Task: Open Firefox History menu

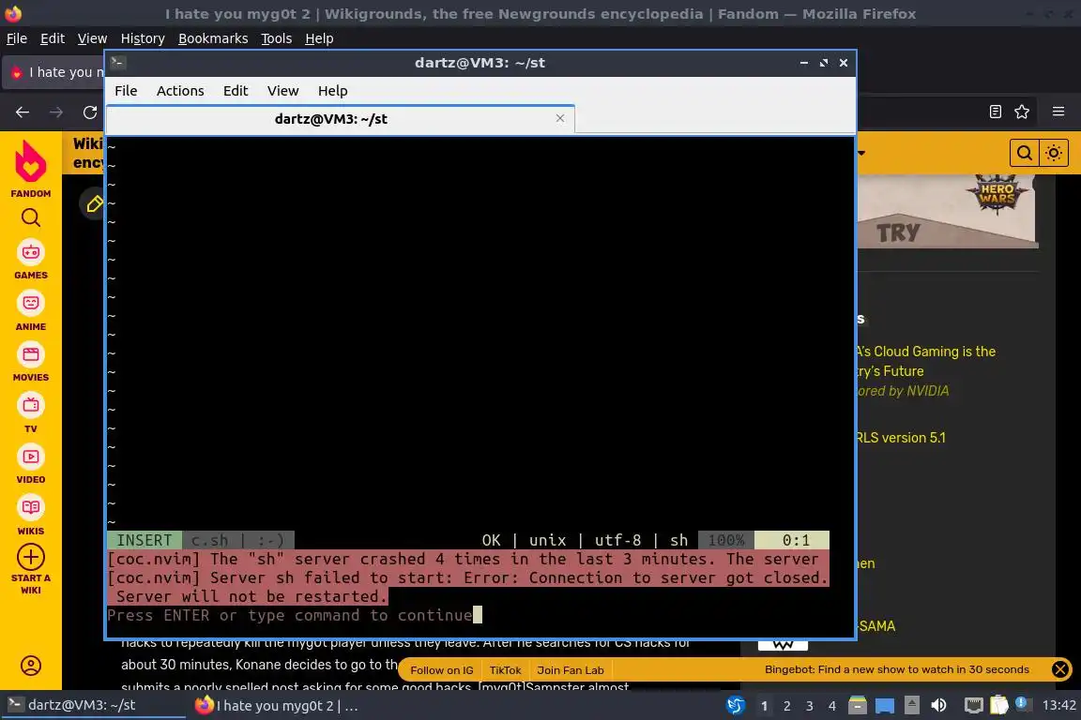Action: tap(143, 38)
